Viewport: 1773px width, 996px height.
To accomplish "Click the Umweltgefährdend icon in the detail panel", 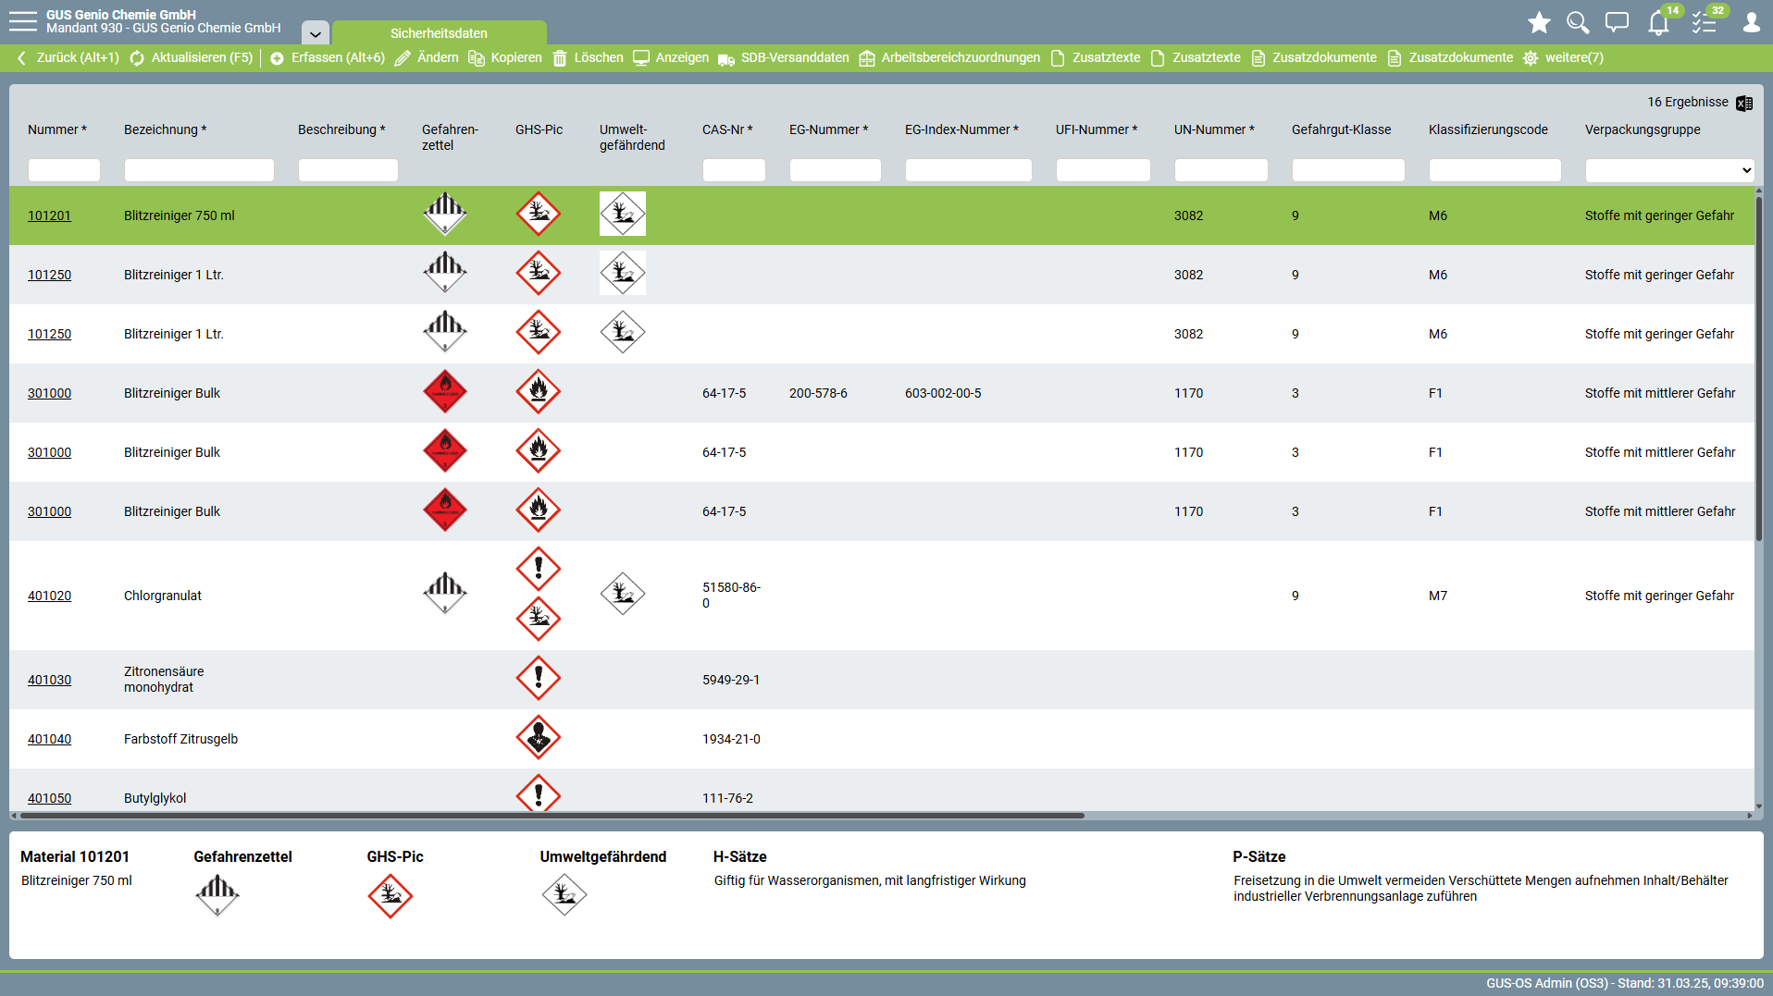I will pyautogui.click(x=564, y=895).
